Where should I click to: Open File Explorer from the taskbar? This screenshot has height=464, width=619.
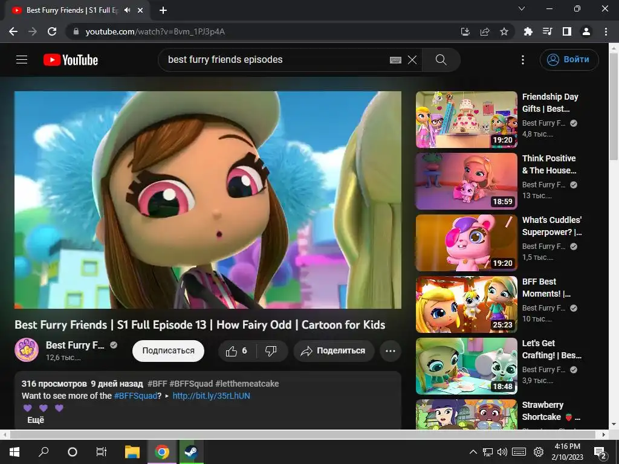pos(132,452)
